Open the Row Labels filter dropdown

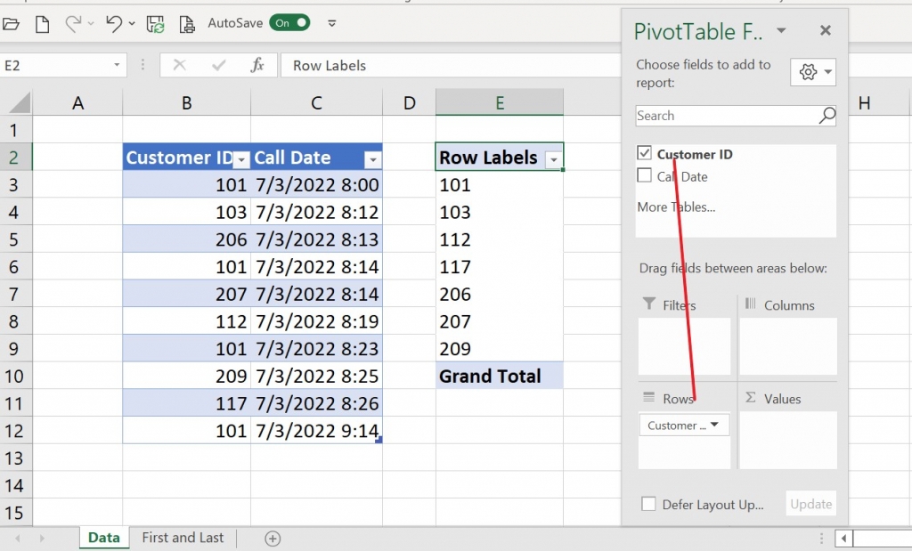[x=551, y=157]
